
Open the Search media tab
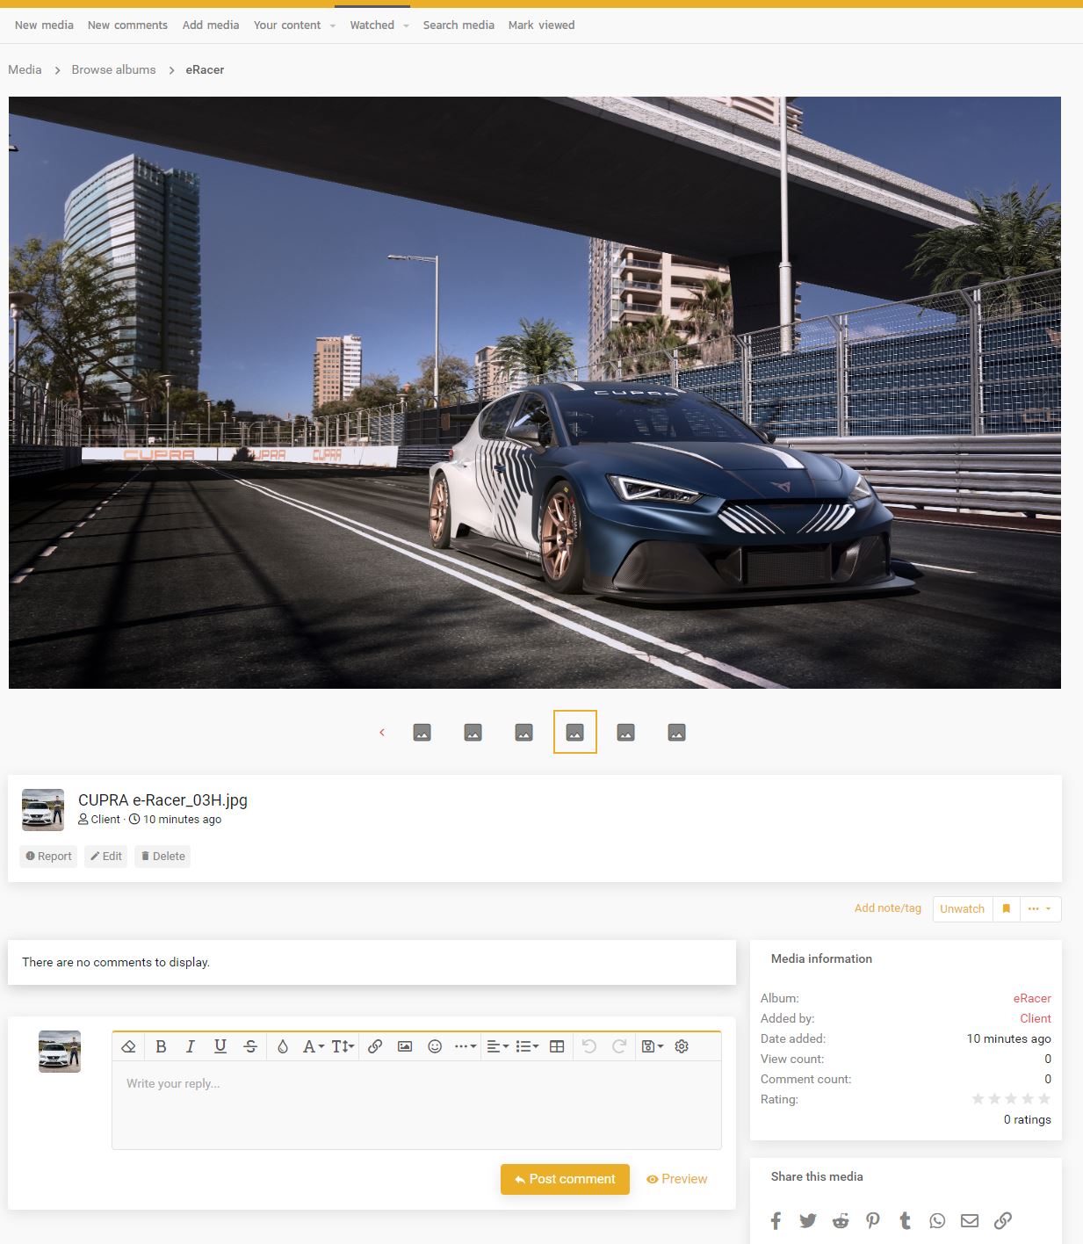click(x=458, y=25)
